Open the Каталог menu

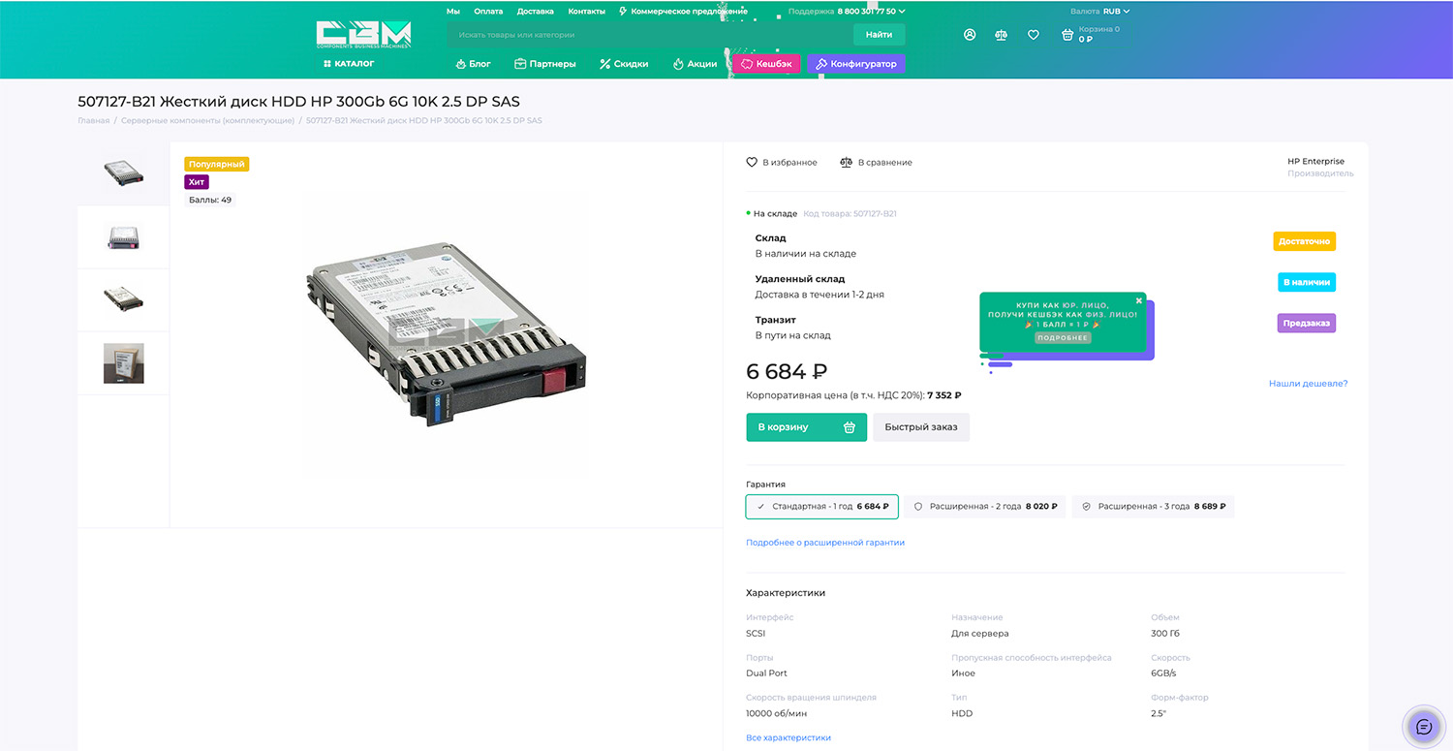pyautogui.click(x=349, y=64)
